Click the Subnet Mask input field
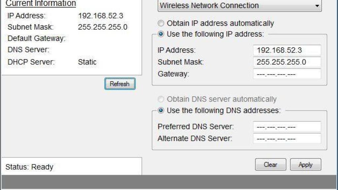338x190 pixels. 287,62
